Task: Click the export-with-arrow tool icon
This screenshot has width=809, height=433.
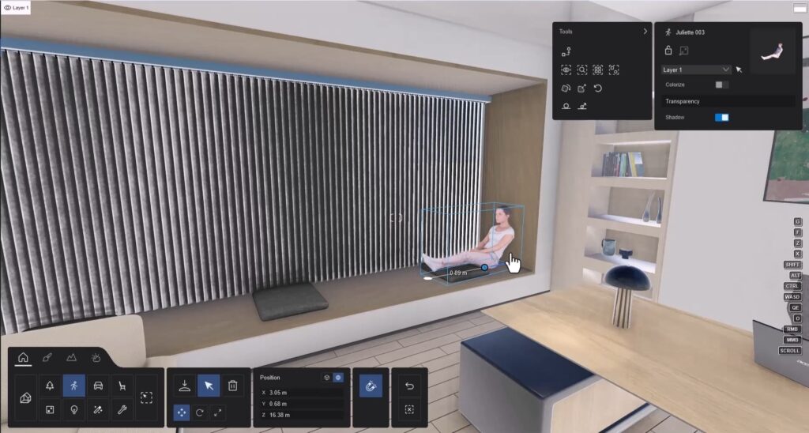Action: click(x=582, y=88)
